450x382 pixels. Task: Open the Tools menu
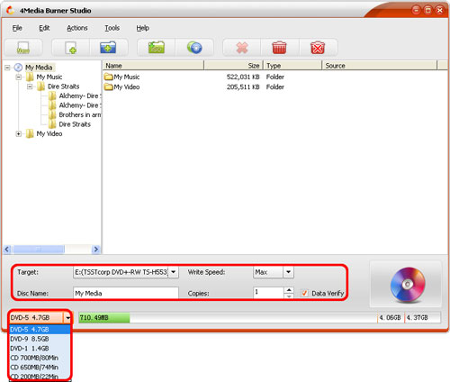click(112, 28)
